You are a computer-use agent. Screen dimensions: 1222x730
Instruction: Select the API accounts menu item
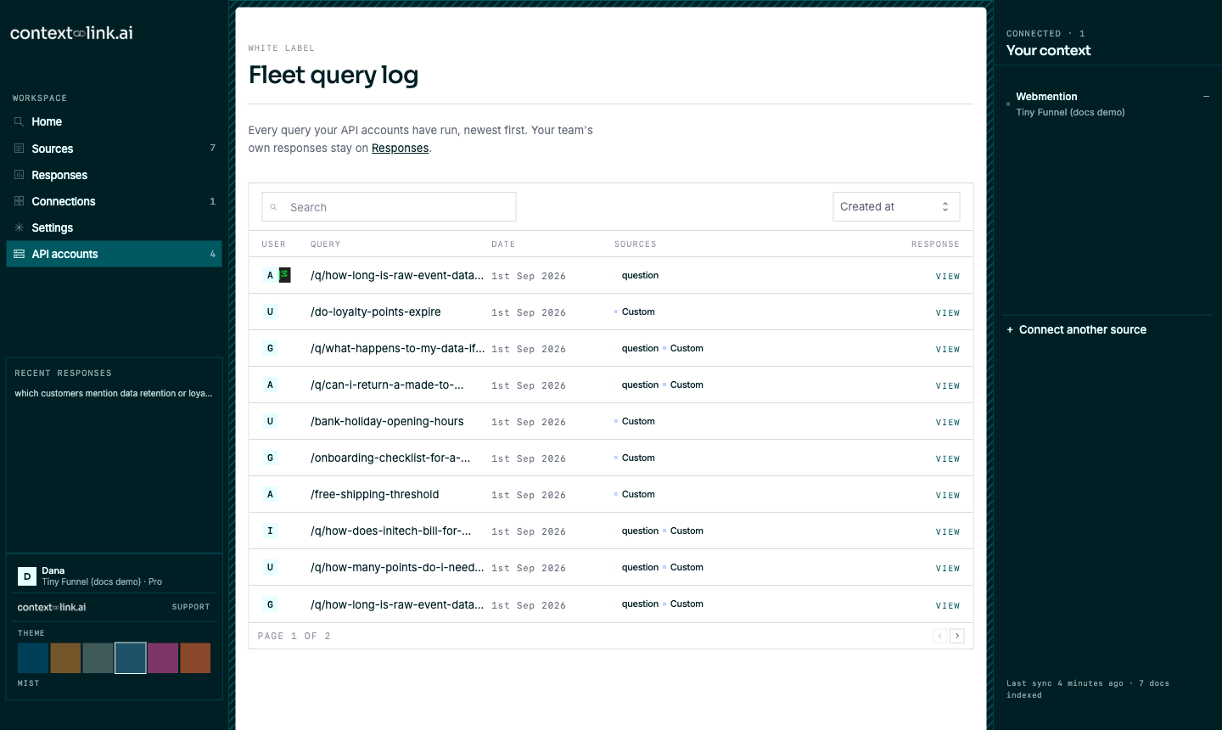click(114, 254)
